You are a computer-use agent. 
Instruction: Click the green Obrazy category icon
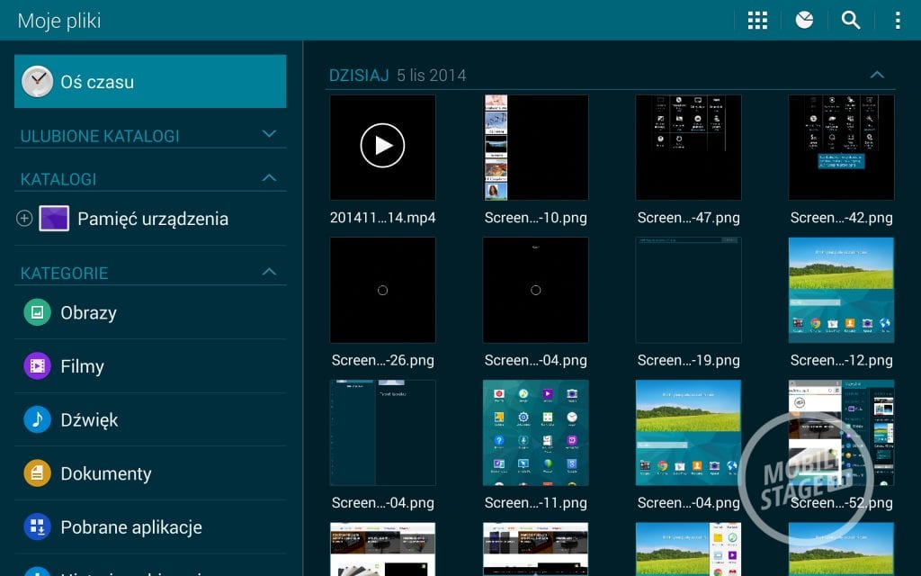(x=37, y=312)
